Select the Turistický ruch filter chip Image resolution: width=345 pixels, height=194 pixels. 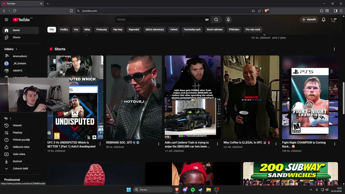click(x=192, y=29)
